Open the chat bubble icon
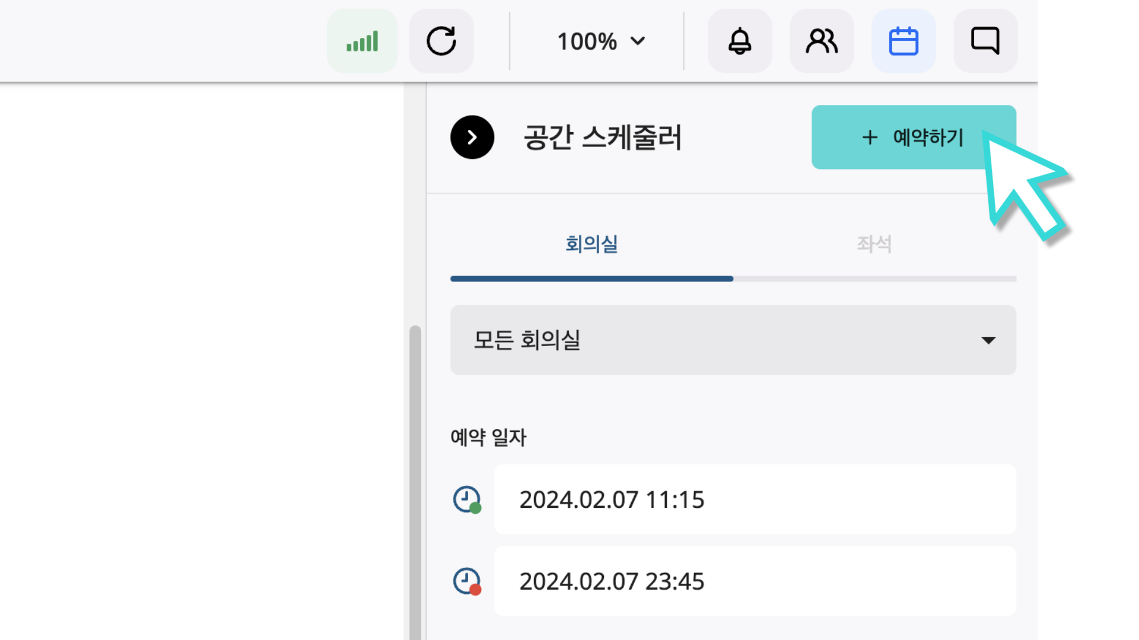The height and width of the screenshot is (640, 1139). tap(985, 40)
